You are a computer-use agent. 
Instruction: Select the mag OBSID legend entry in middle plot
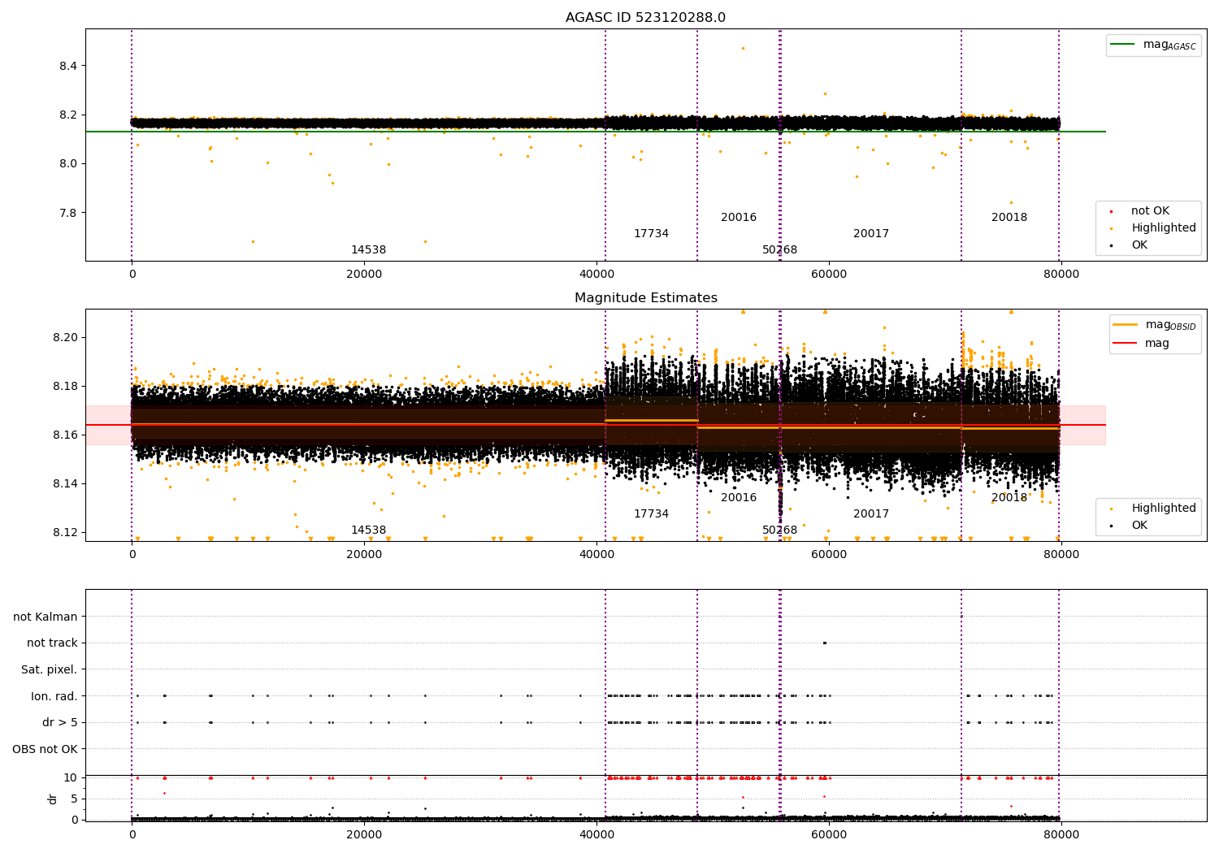pyautogui.click(x=1155, y=325)
